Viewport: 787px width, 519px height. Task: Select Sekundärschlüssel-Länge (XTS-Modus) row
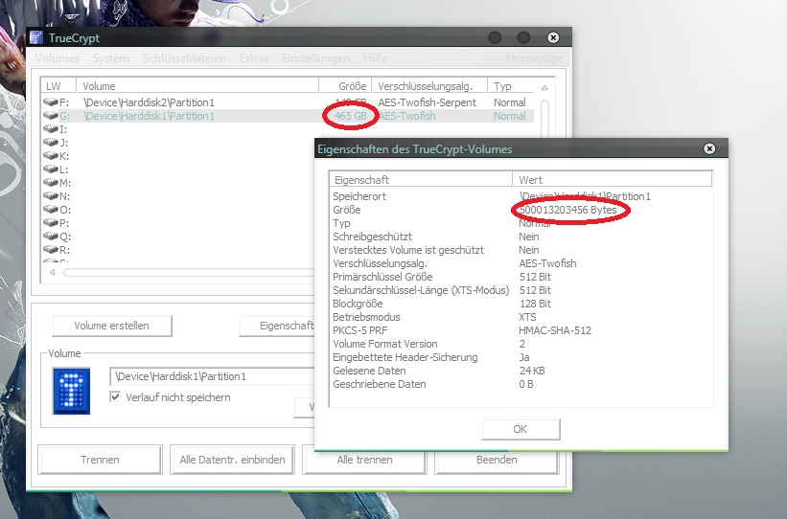tap(521, 290)
